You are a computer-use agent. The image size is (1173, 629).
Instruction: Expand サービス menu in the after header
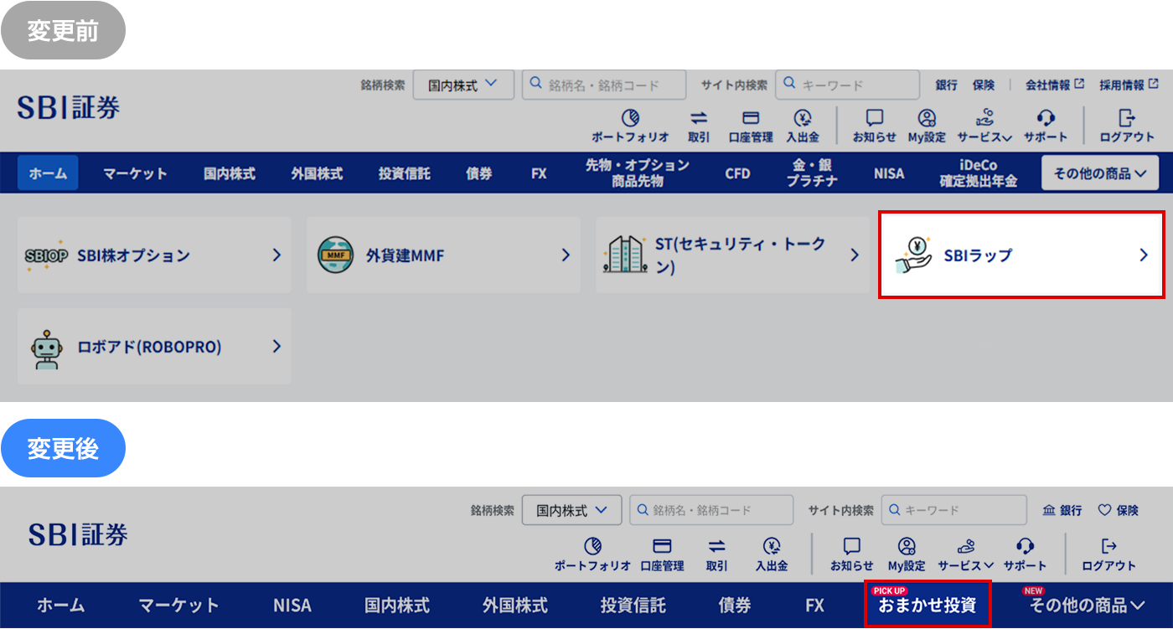[965, 555]
